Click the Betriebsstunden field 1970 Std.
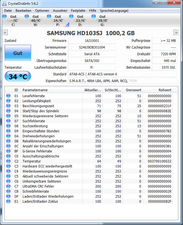This screenshot has width=183, height=225. [x=164, y=68]
